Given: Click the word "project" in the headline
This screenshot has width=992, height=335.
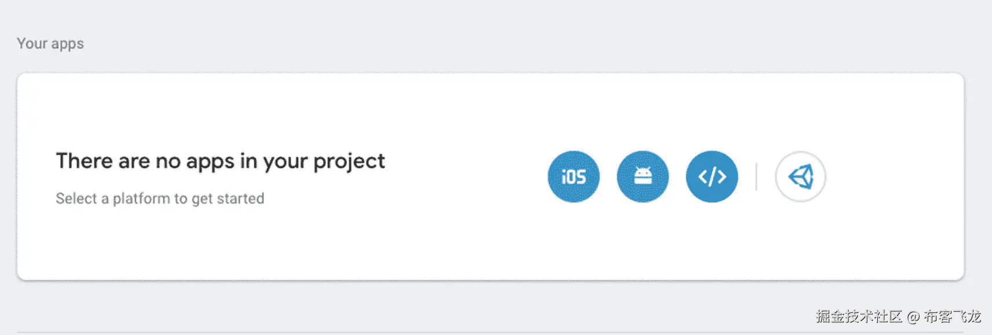Looking at the screenshot, I should (x=349, y=162).
